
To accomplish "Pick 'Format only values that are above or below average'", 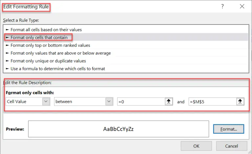I will [60, 53].
